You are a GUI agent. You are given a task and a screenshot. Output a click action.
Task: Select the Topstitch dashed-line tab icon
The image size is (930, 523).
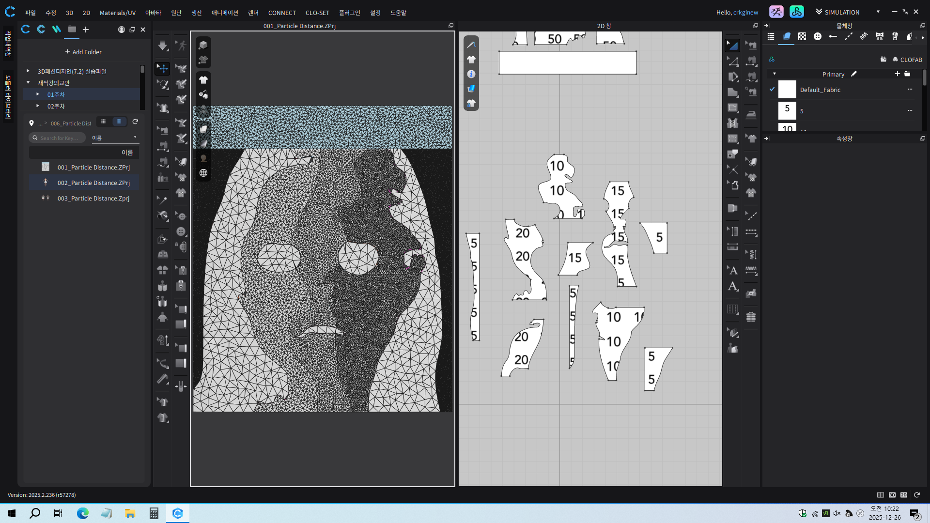click(849, 37)
